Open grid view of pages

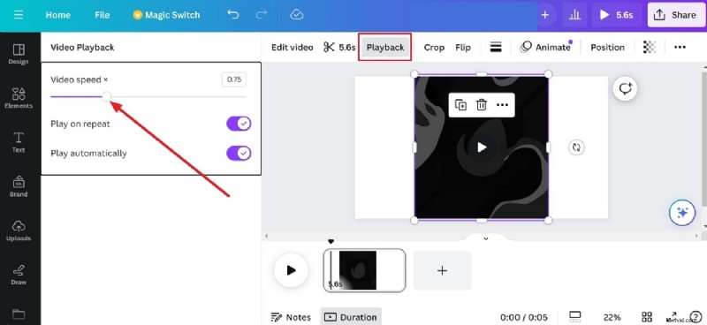point(647,317)
